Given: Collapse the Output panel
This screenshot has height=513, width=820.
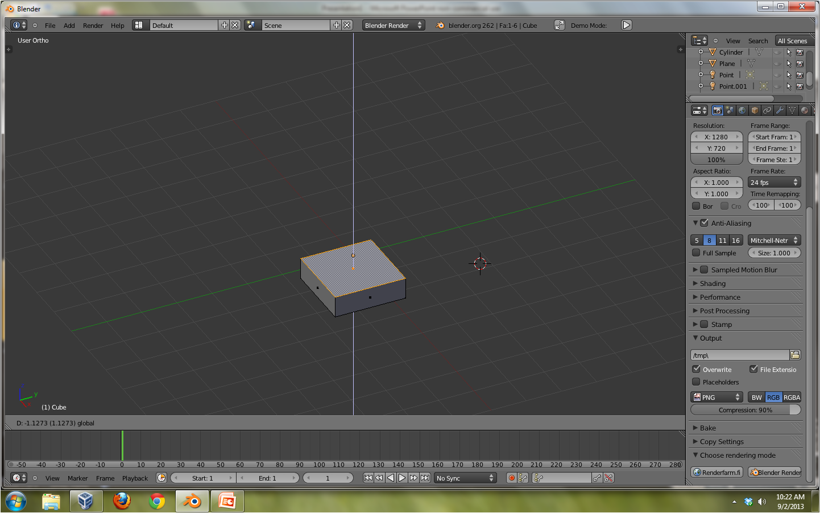Looking at the screenshot, I should [x=747, y=338].
